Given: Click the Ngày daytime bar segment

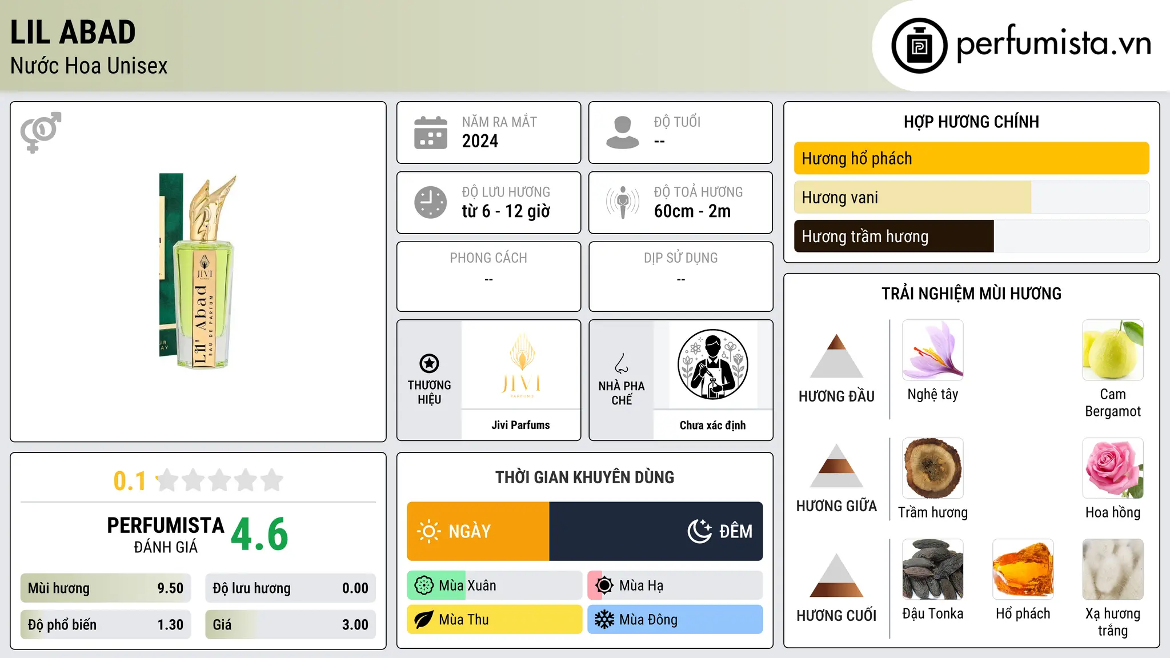Looking at the screenshot, I should tap(478, 531).
